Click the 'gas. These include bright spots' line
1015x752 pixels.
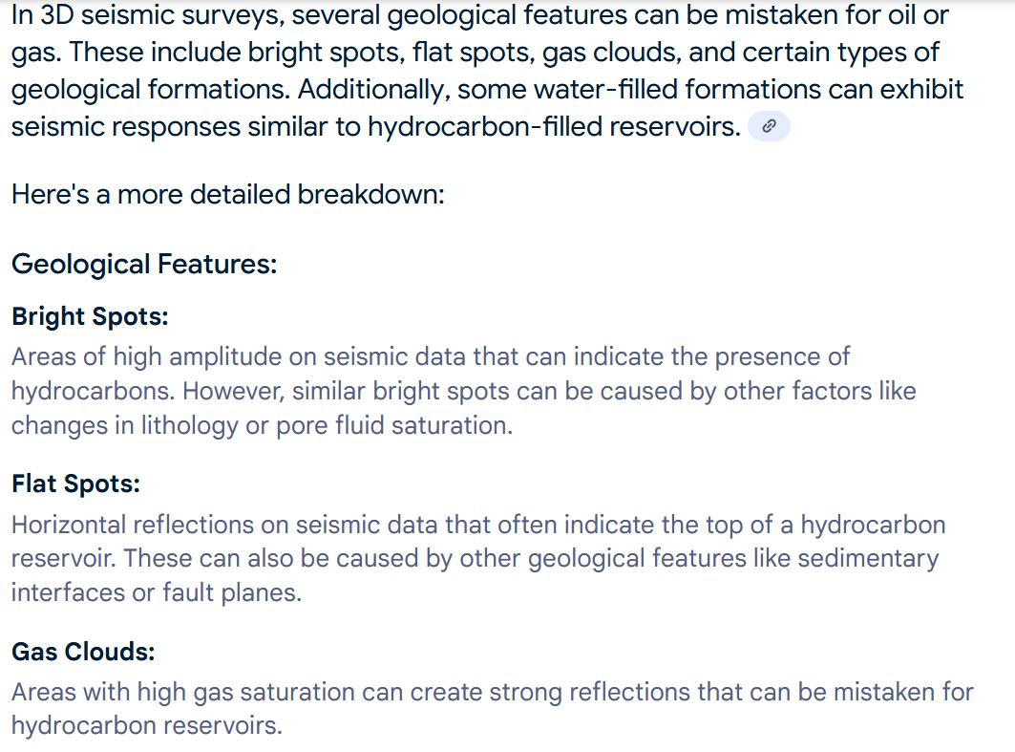(x=476, y=53)
